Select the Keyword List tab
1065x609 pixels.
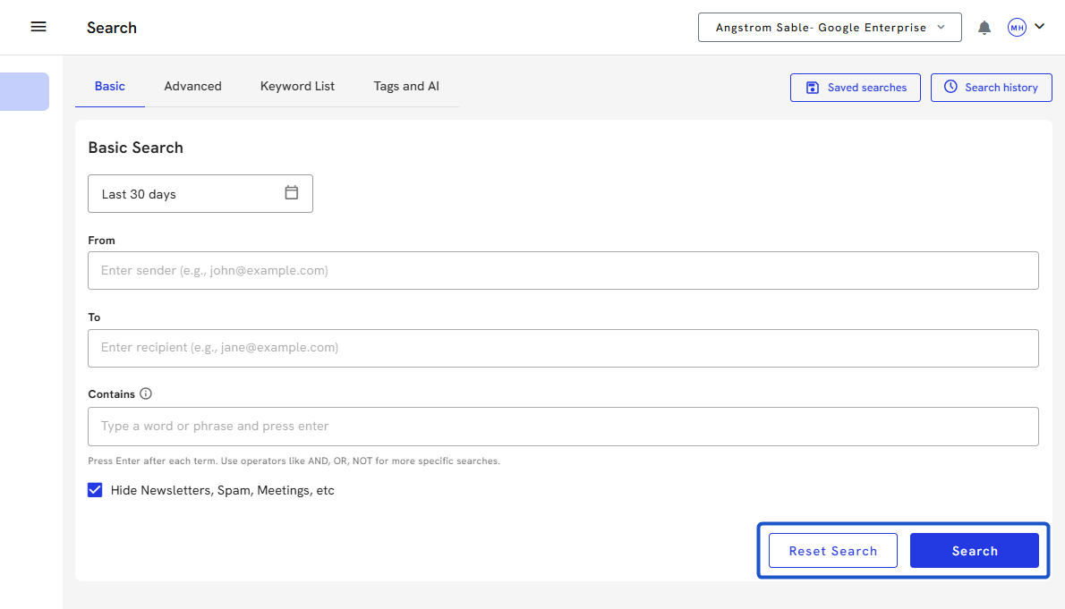pyautogui.click(x=297, y=87)
